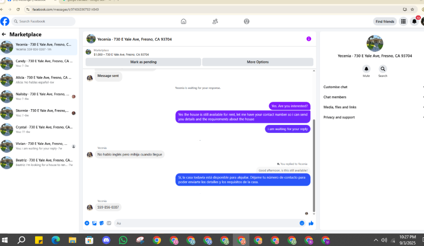Search in conversation magnifier icon
This screenshot has width=424, height=246.
(383, 69)
